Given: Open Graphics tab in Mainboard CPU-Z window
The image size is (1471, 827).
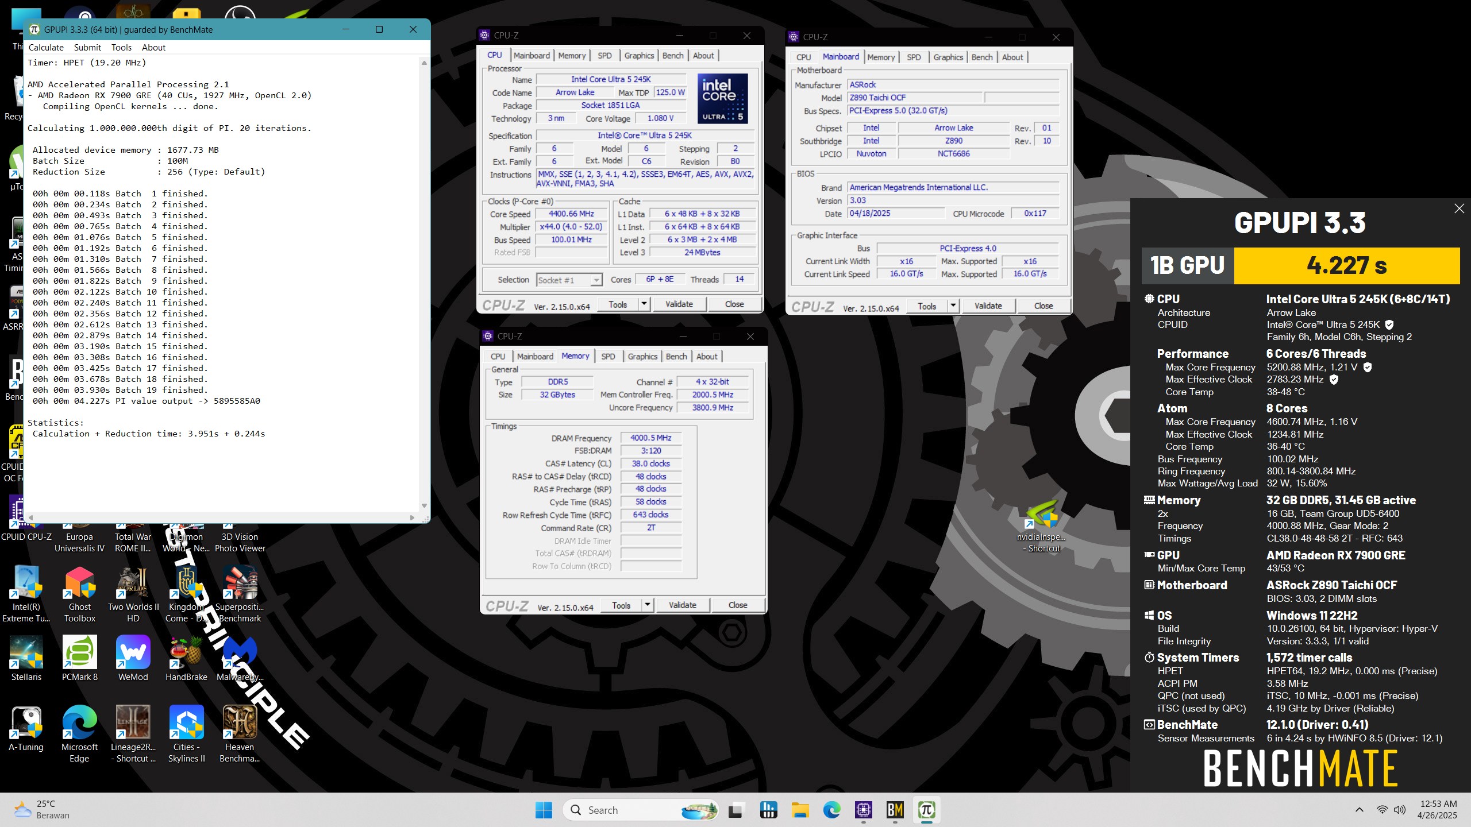Looking at the screenshot, I should 948,57.
